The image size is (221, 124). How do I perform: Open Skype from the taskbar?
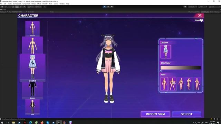[x=48, y=123]
